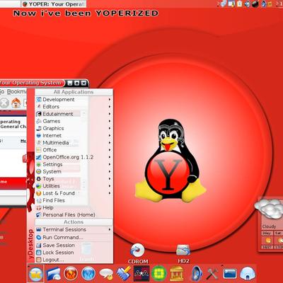Image resolution: width=283 pixels, height=283 pixels.
Task: Open the Settings menu entry
Action: pos(74,164)
